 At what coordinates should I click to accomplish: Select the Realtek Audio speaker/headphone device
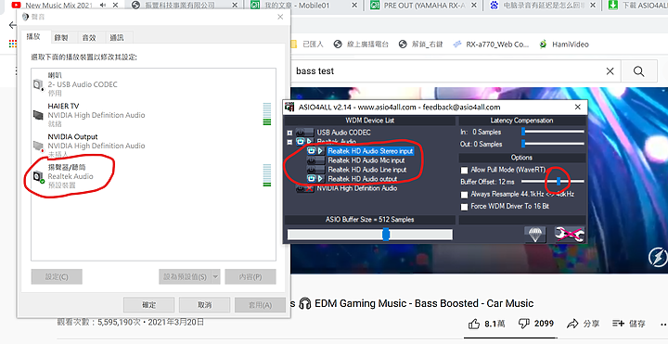(x=153, y=176)
